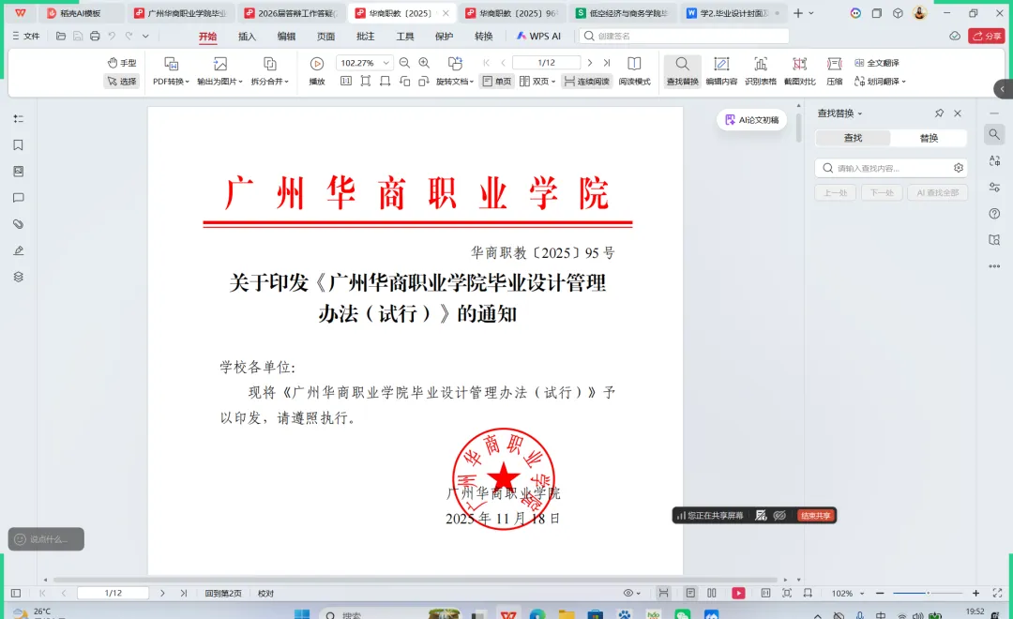This screenshot has width=1013, height=619.
Task: Click the 播放 play icon in toolbar
Action: [x=316, y=63]
